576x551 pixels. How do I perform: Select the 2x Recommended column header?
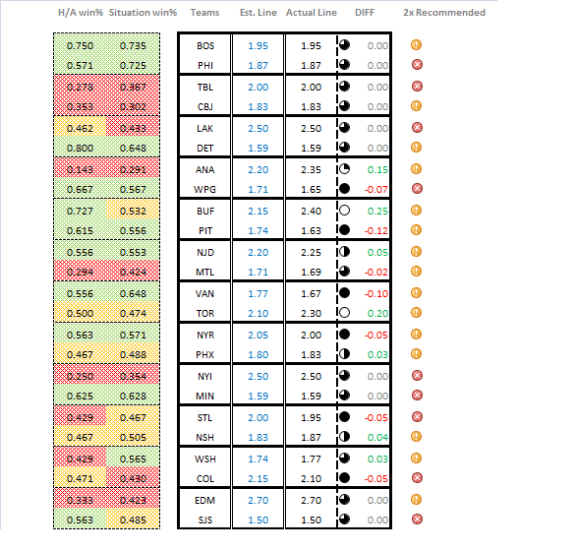point(444,13)
